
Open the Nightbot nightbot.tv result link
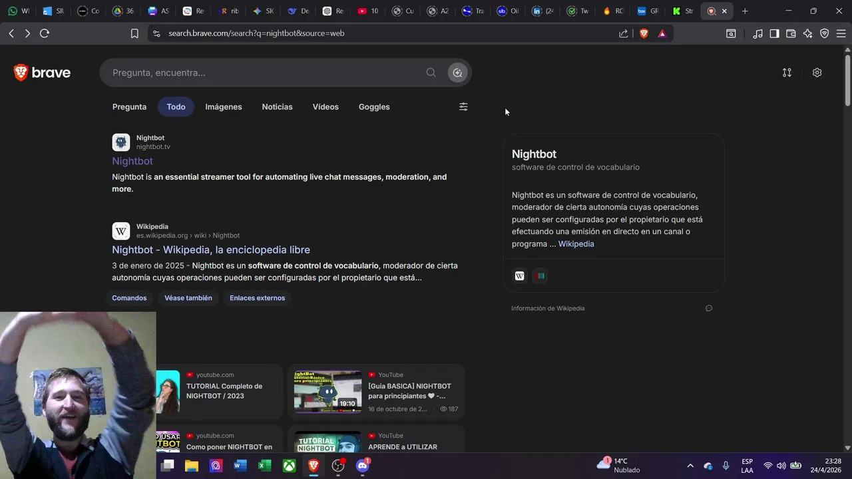[x=132, y=161]
